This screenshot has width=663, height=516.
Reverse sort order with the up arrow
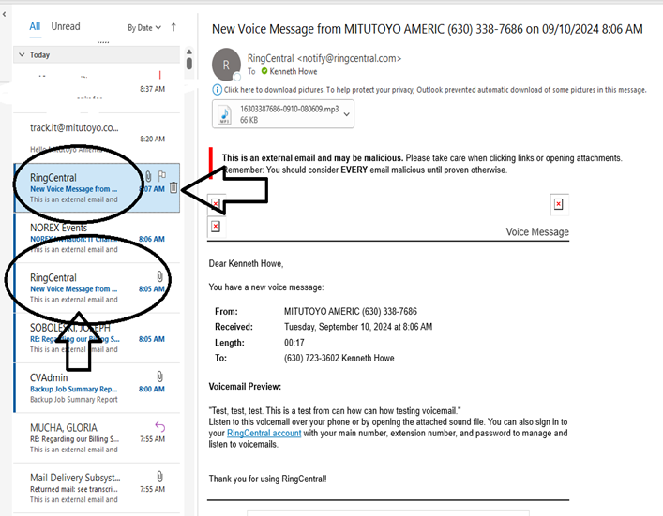(x=173, y=27)
